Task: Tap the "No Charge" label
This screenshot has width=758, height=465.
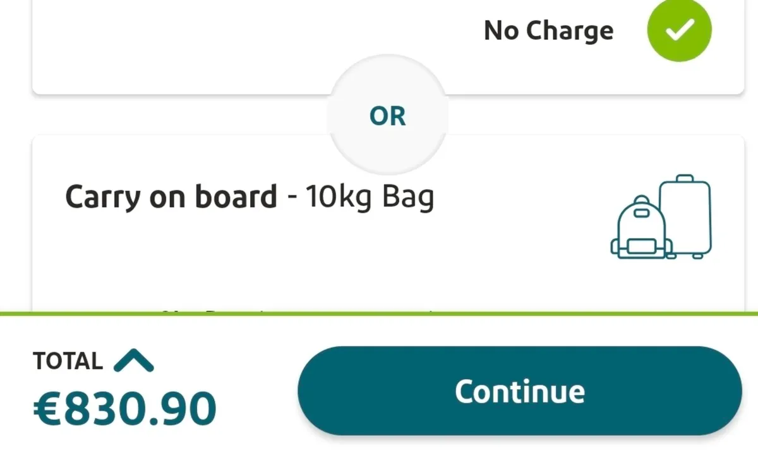Action: (x=548, y=30)
